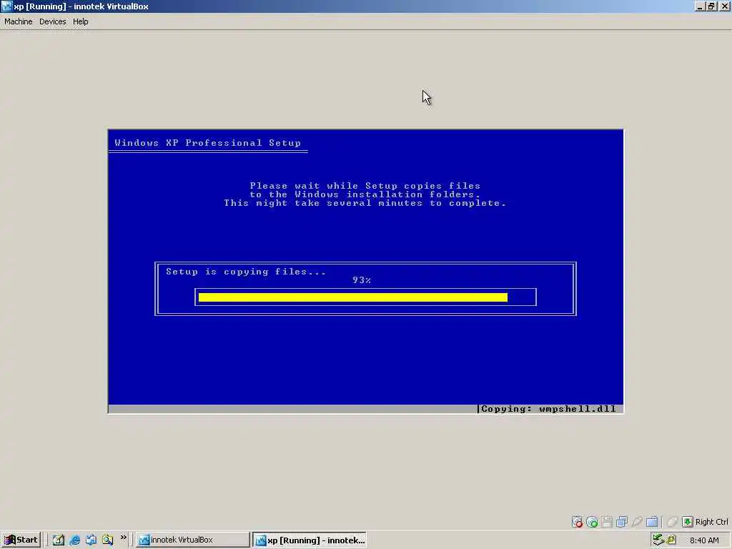The image size is (732, 549).
Task: Click the keyboard capture green arrow icon
Action: (687, 521)
